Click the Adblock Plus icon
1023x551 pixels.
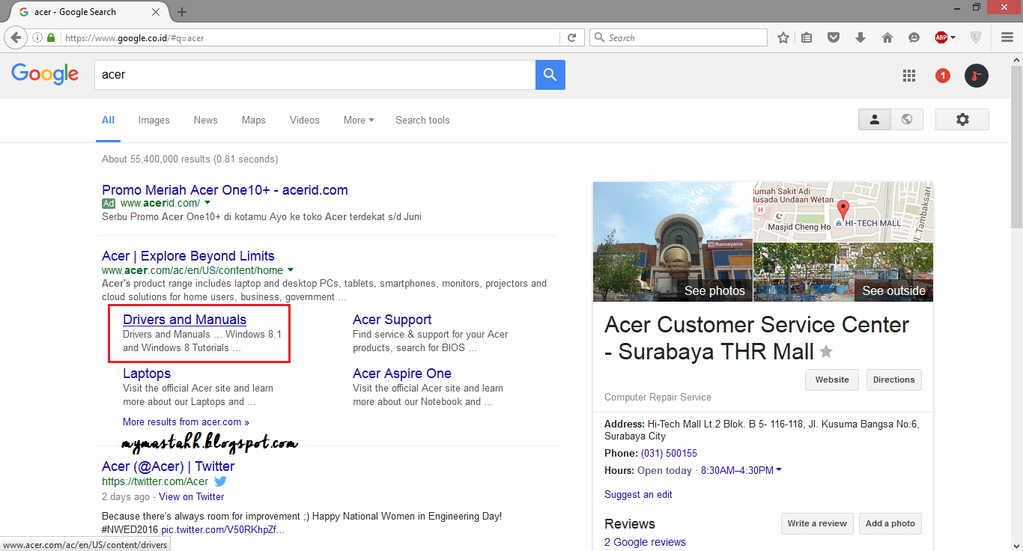pyautogui.click(x=941, y=37)
